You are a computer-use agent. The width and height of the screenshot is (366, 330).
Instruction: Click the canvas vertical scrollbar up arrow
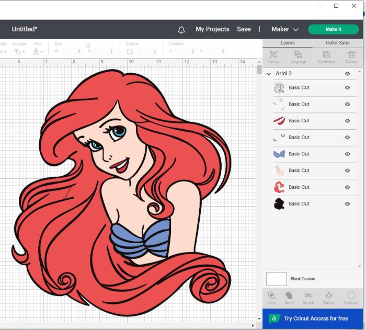click(x=259, y=62)
